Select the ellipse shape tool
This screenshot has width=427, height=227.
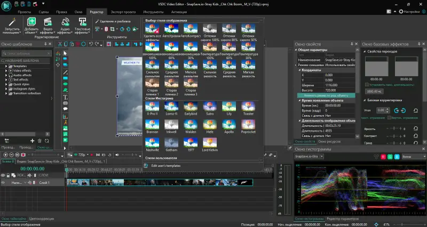click(x=65, y=84)
